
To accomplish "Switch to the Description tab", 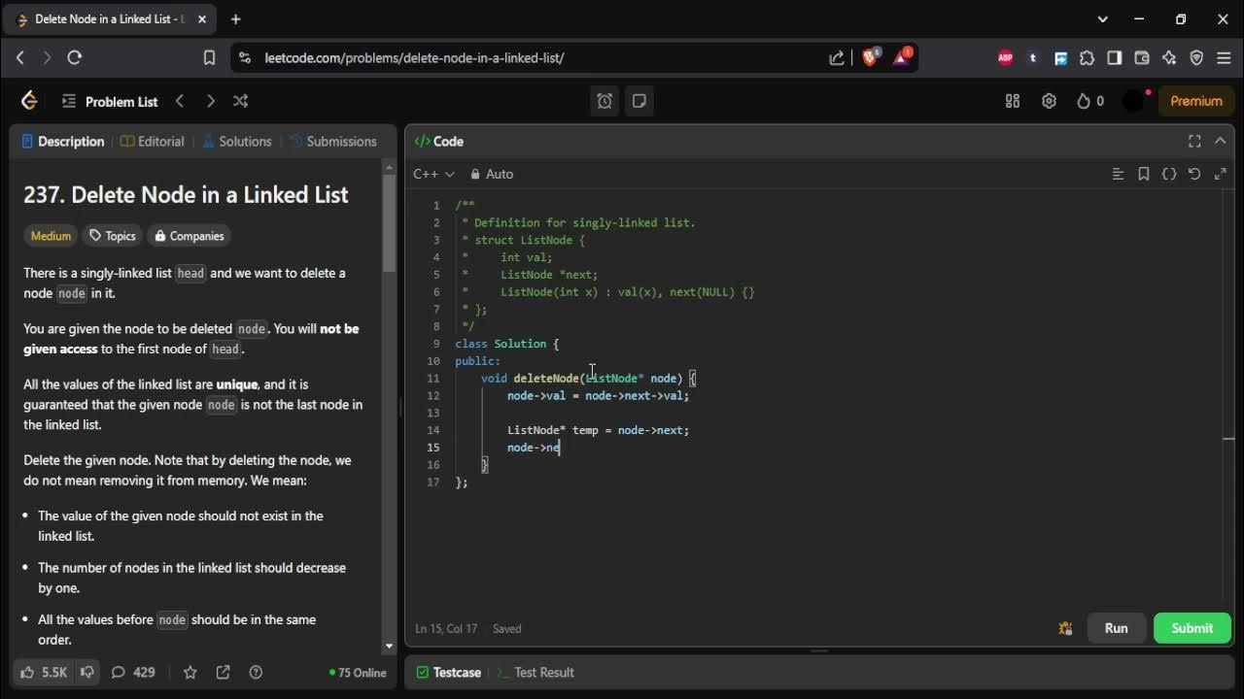I will tap(63, 141).
